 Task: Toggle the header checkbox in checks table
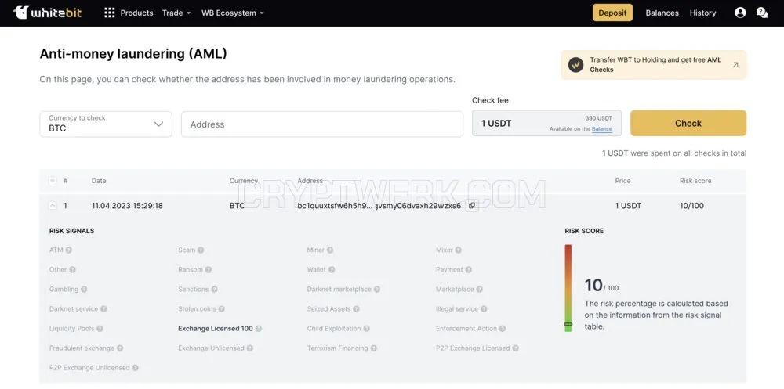53,181
